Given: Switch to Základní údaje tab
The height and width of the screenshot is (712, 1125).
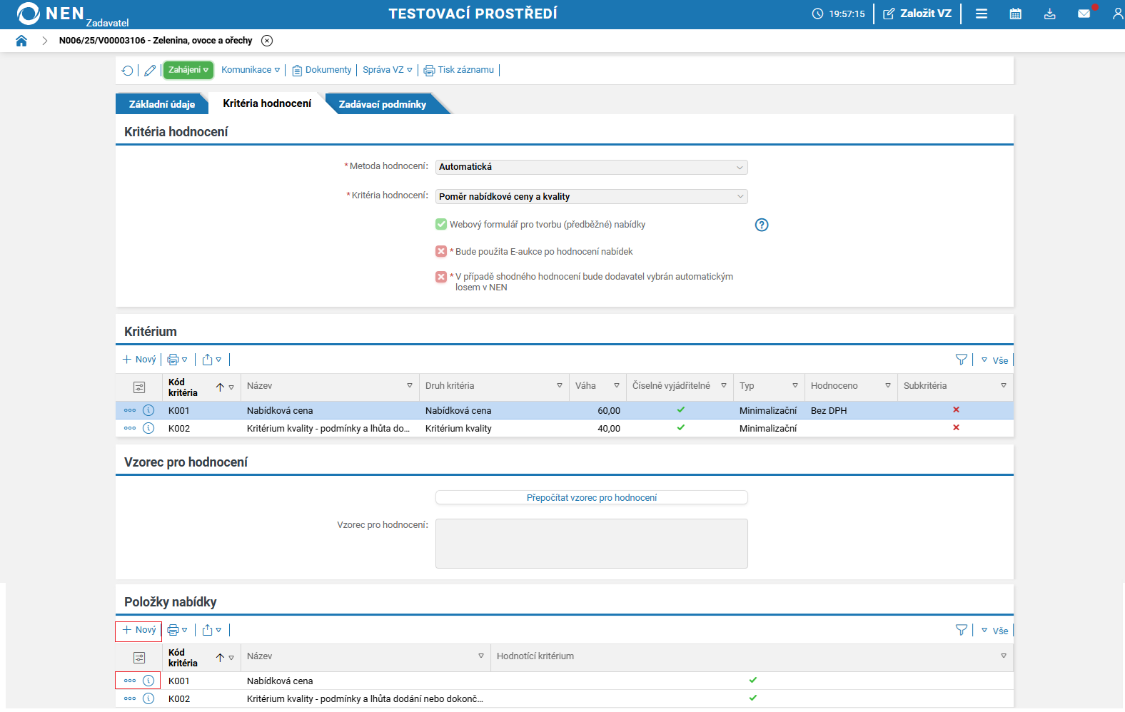Looking at the screenshot, I should tap(162, 104).
